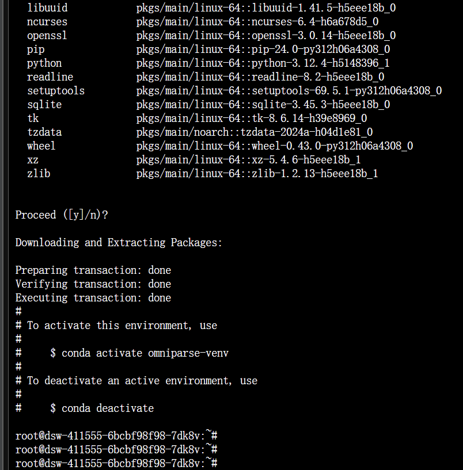Click the 'Downloading and Extracting Packages:' line

[x=119, y=242]
